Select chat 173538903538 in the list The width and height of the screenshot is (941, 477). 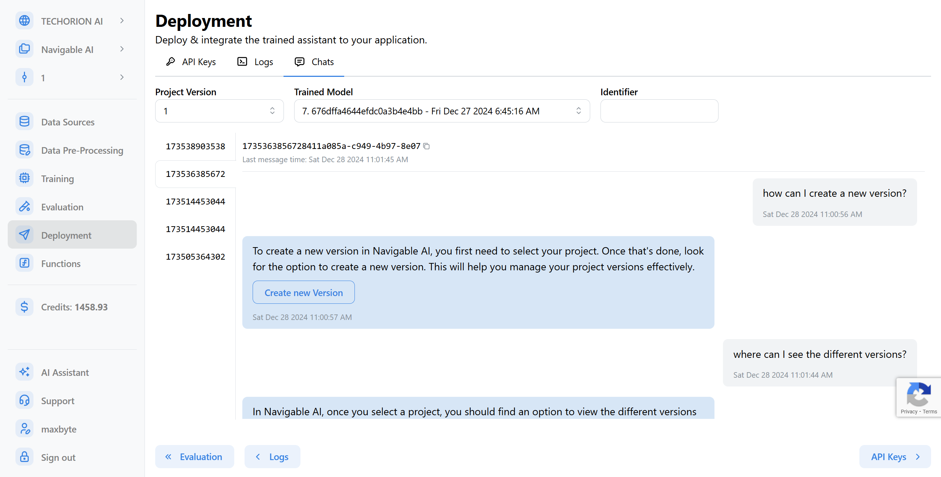pos(195,146)
